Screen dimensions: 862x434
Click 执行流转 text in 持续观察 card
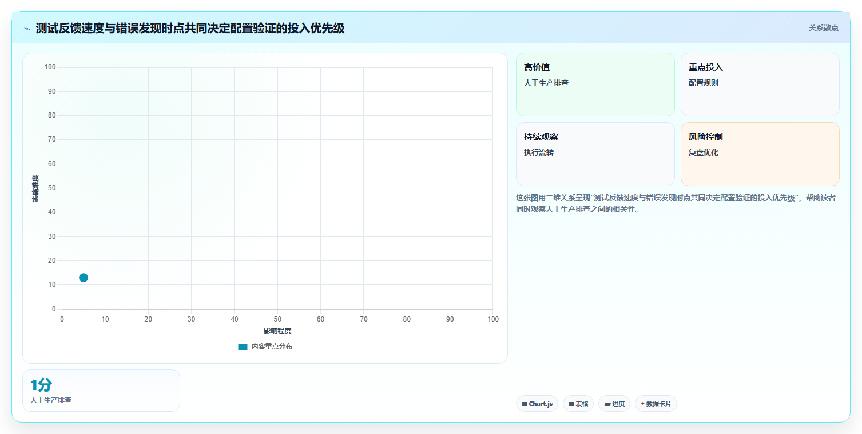539,152
